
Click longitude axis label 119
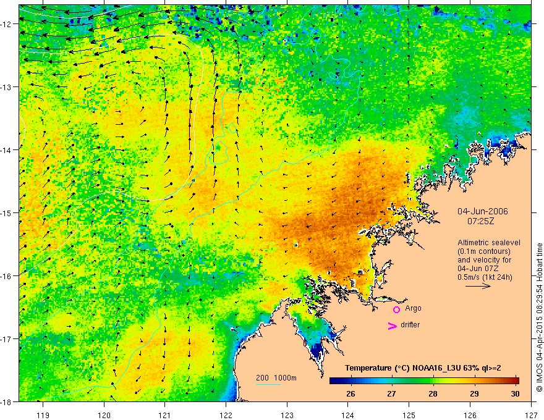point(43,415)
